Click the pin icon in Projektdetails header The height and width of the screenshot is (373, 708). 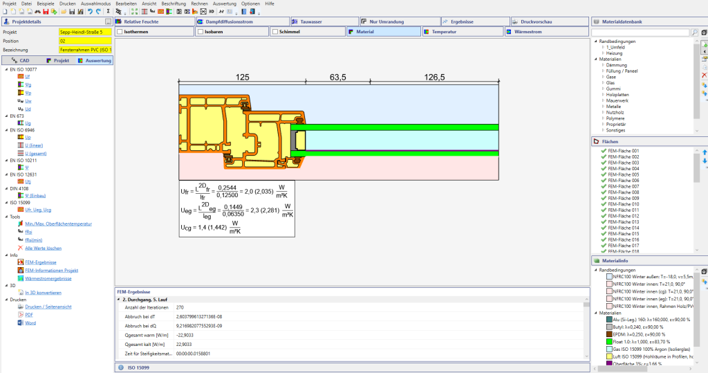point(108,21)
